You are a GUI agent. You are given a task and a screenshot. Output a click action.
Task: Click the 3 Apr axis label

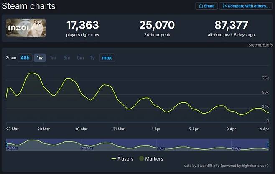click(x=231, y=129)
